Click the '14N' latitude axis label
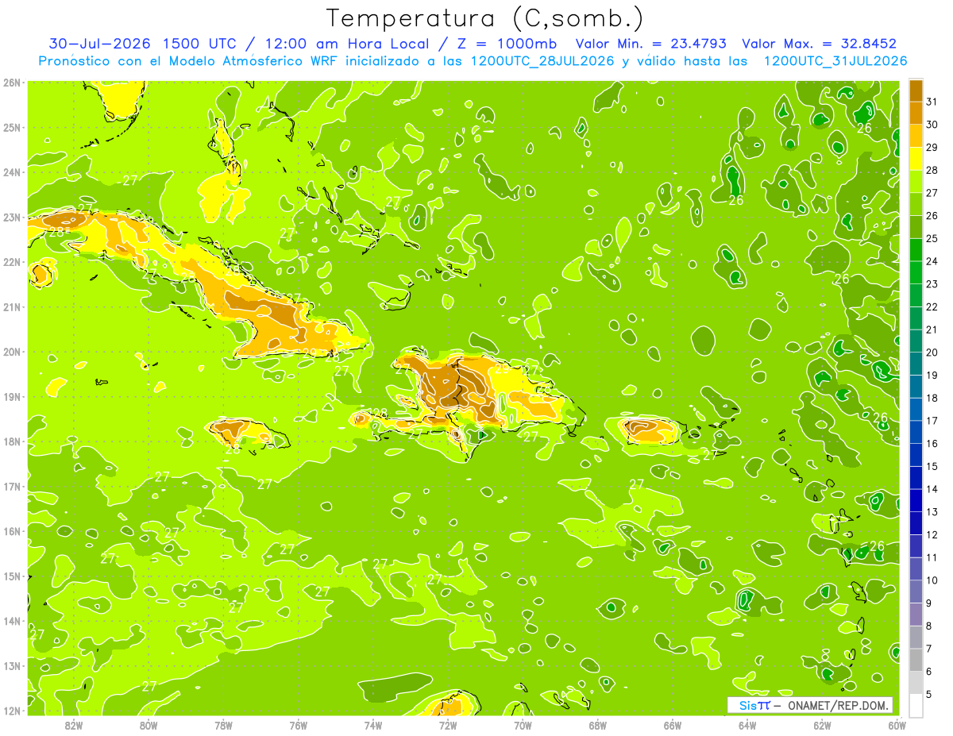This screenshot has height=736, width=953. point(11,621)
